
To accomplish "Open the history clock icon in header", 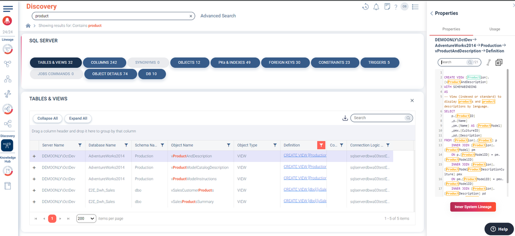I will coord(366,7).
